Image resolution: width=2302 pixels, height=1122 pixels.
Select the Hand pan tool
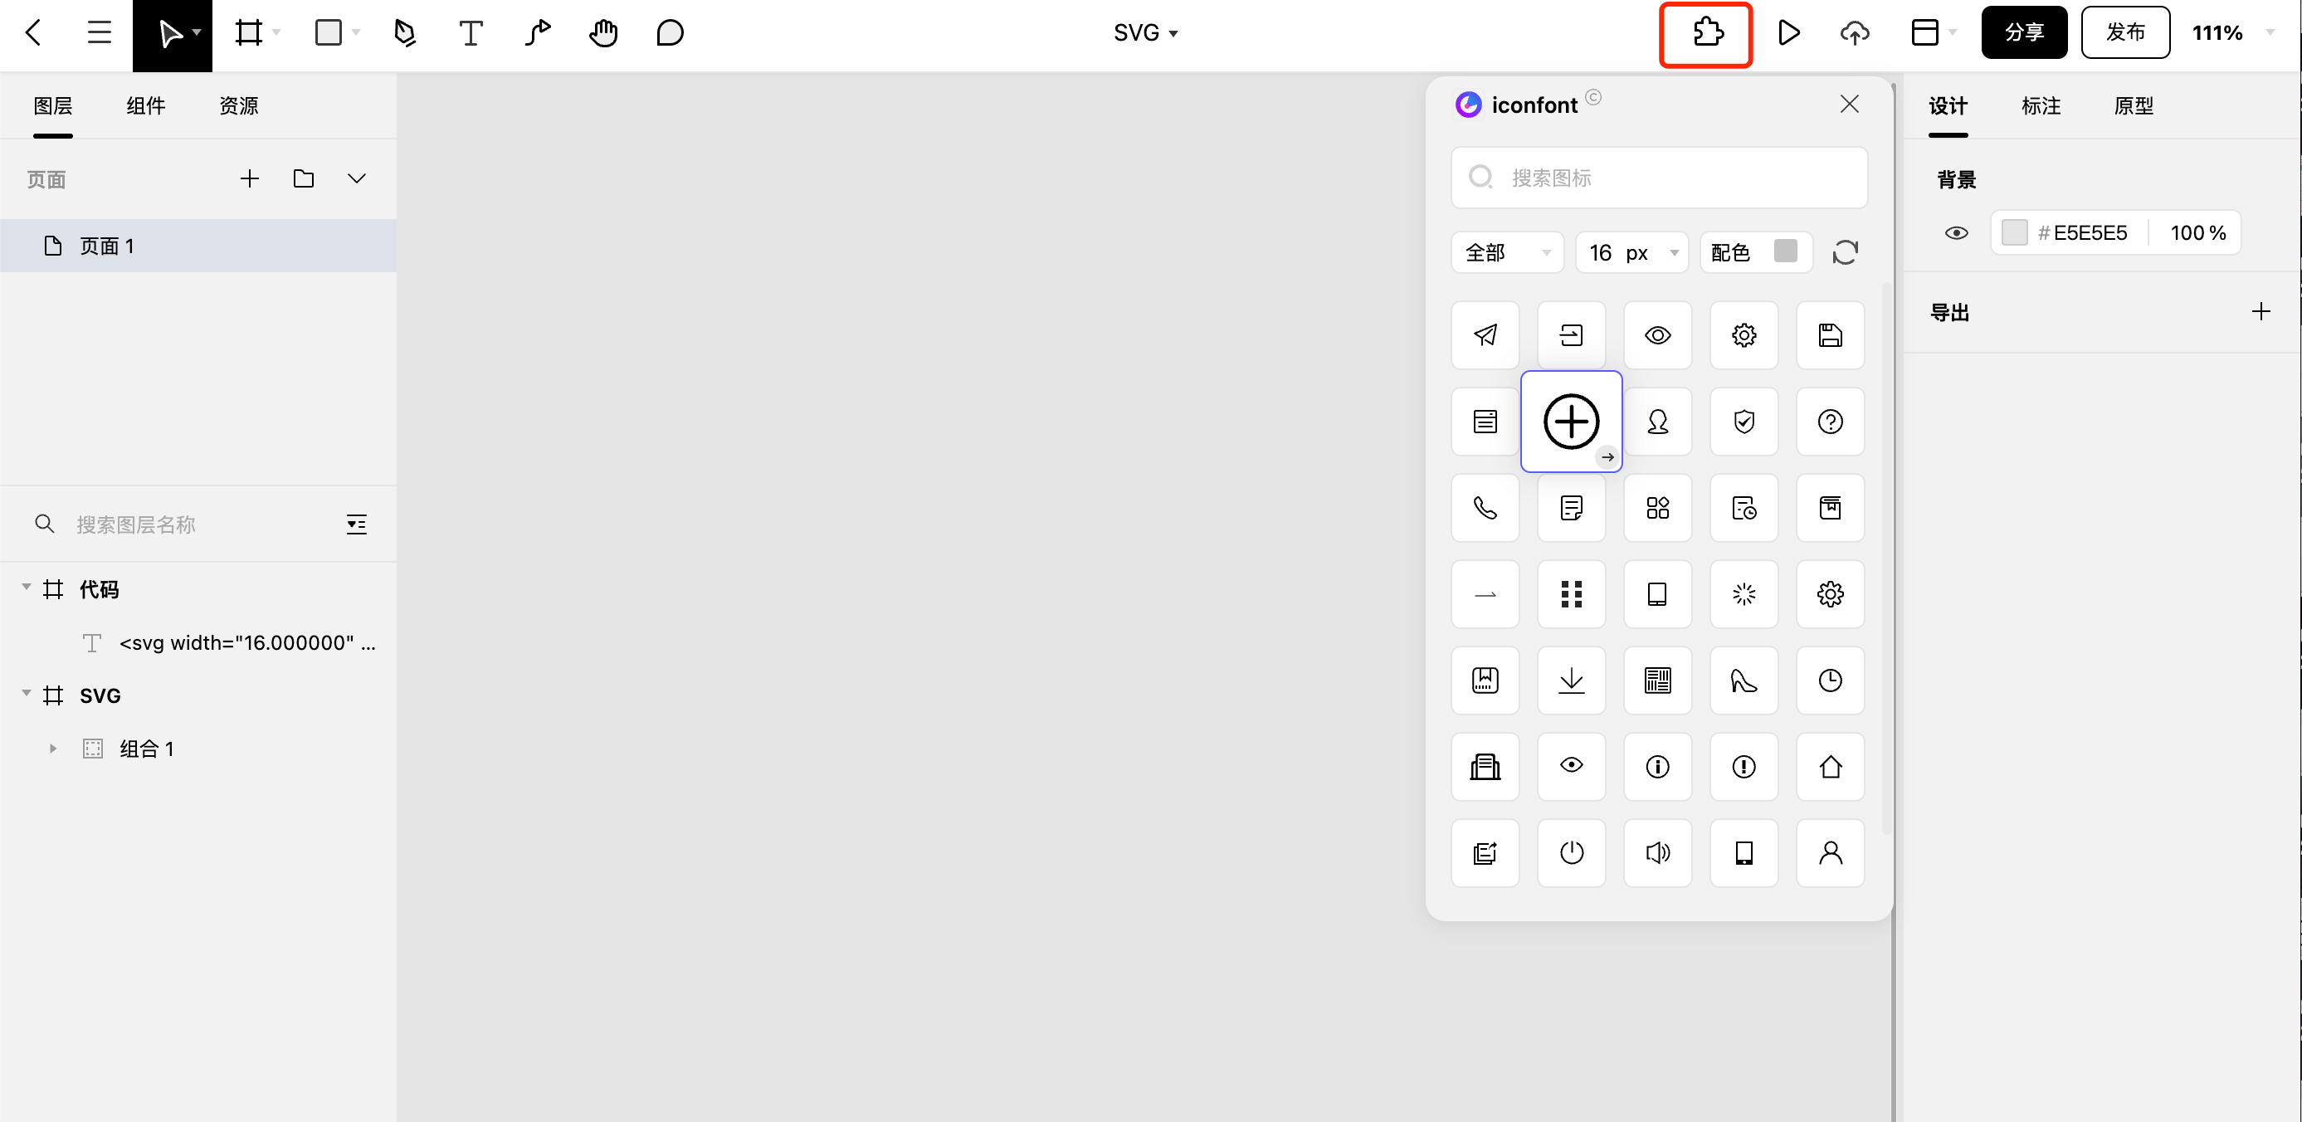point(603,33)
